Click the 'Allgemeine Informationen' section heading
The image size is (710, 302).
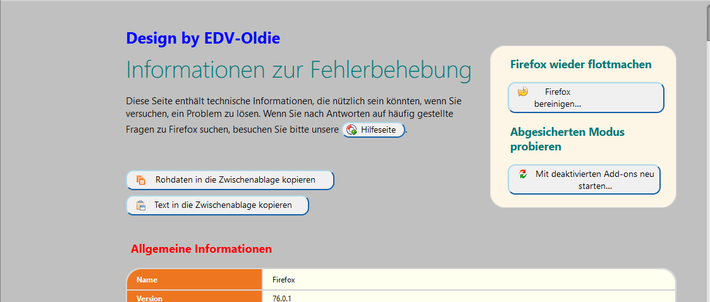point(201,249)
